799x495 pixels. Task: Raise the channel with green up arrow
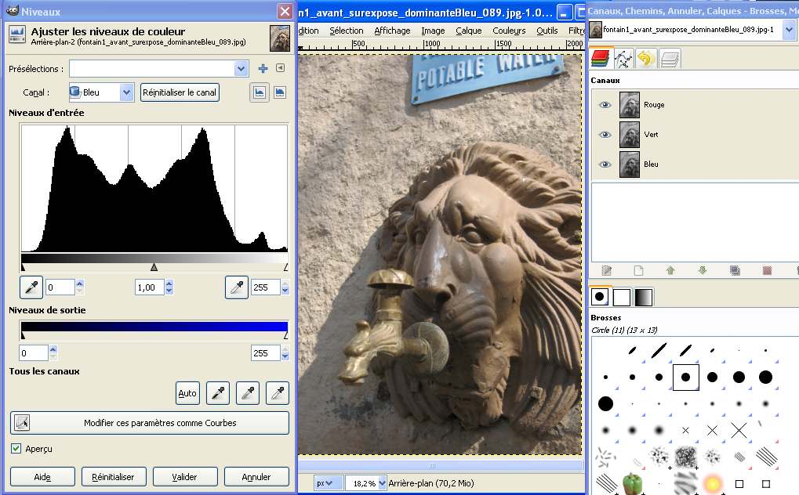(x=670, y=270)
